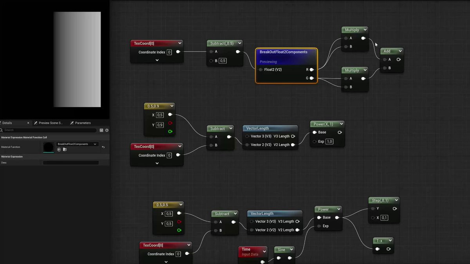
Task: Click BreakOutFloat2Components G output pin
Action: pos(312,78)
